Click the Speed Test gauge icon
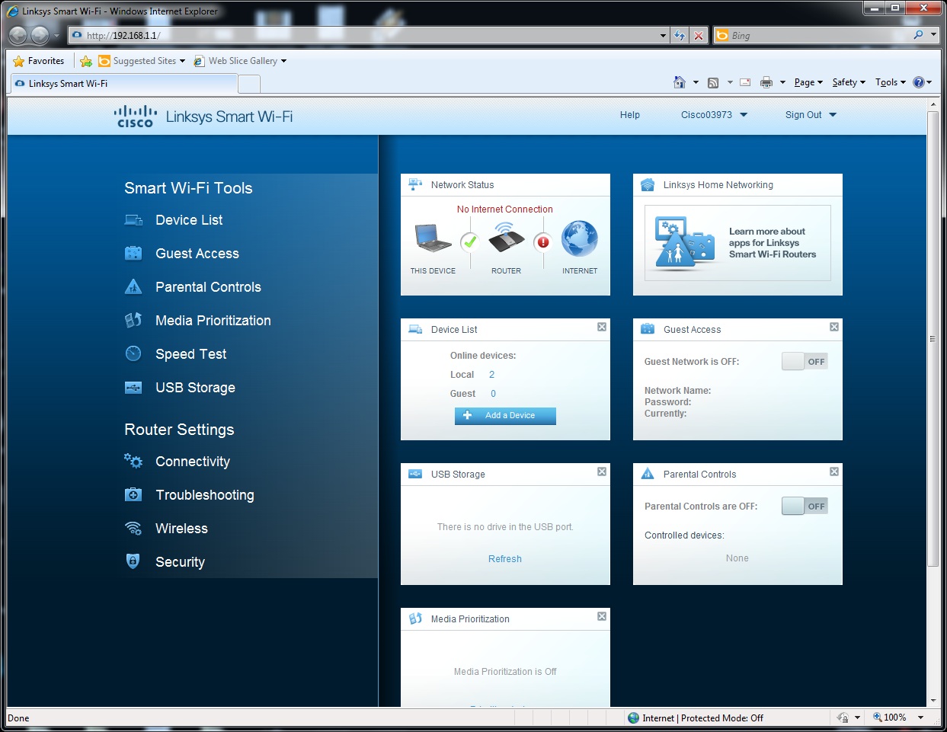The width and height of the screenshot is (947, 732). pos(133,353)
